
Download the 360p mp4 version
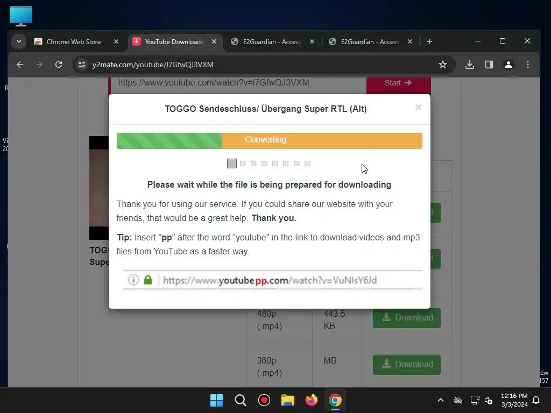pyautogui.click(x=407, y=365)
